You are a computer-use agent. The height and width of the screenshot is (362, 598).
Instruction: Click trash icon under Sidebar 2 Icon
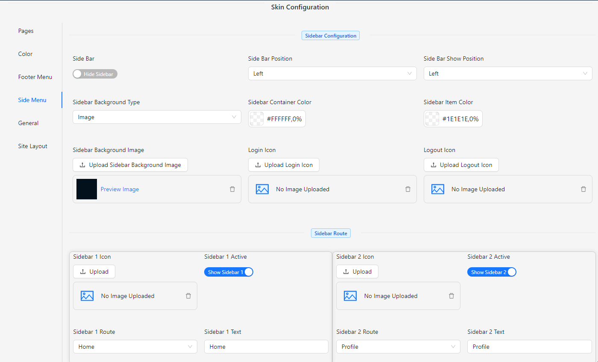click(451, 296)
